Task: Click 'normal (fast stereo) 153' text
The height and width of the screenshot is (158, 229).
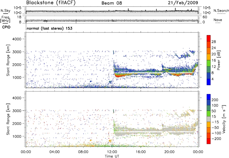Action: pos(50,28)
